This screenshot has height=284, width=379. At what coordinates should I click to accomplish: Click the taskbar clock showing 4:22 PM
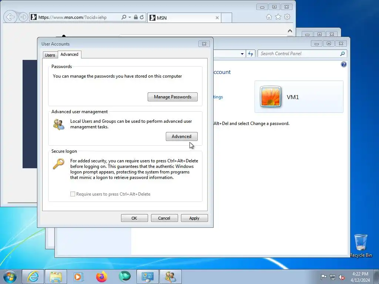click(x=360, y=277)
